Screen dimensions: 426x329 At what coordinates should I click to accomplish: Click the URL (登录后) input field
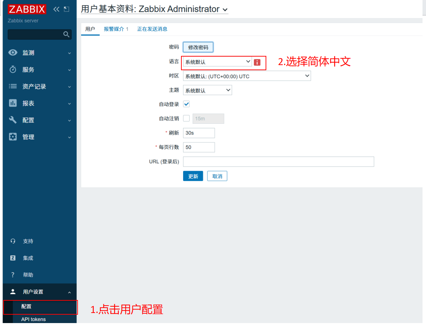click(x=279, y=161)
